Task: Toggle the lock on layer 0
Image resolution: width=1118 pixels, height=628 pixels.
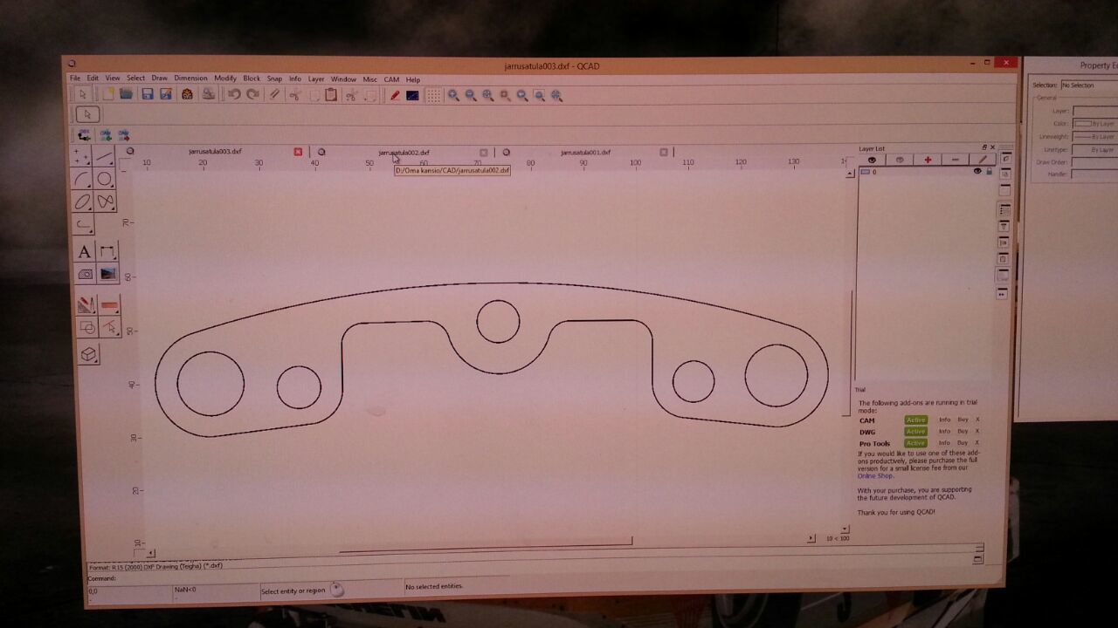Action: pyautogui.click(x=989, y=172)
